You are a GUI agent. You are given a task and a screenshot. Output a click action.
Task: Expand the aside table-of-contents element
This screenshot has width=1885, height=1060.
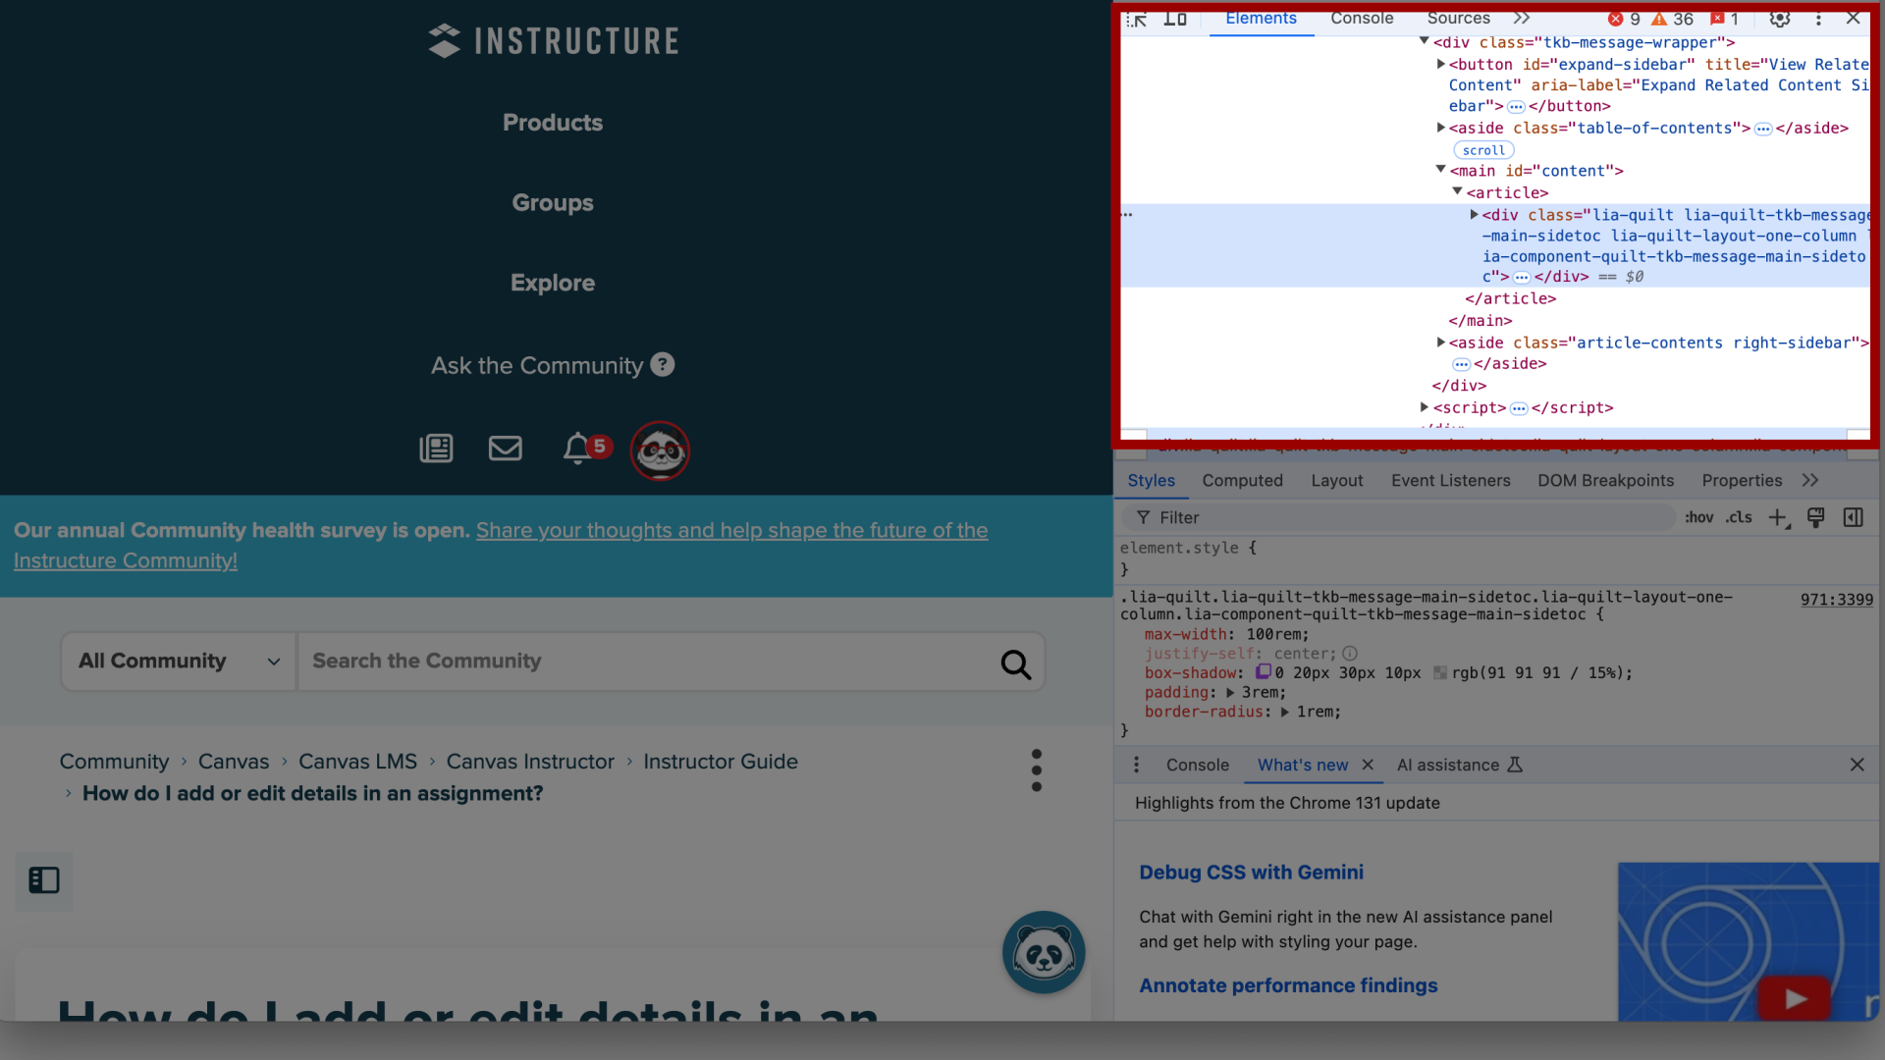coord(1441,127)
